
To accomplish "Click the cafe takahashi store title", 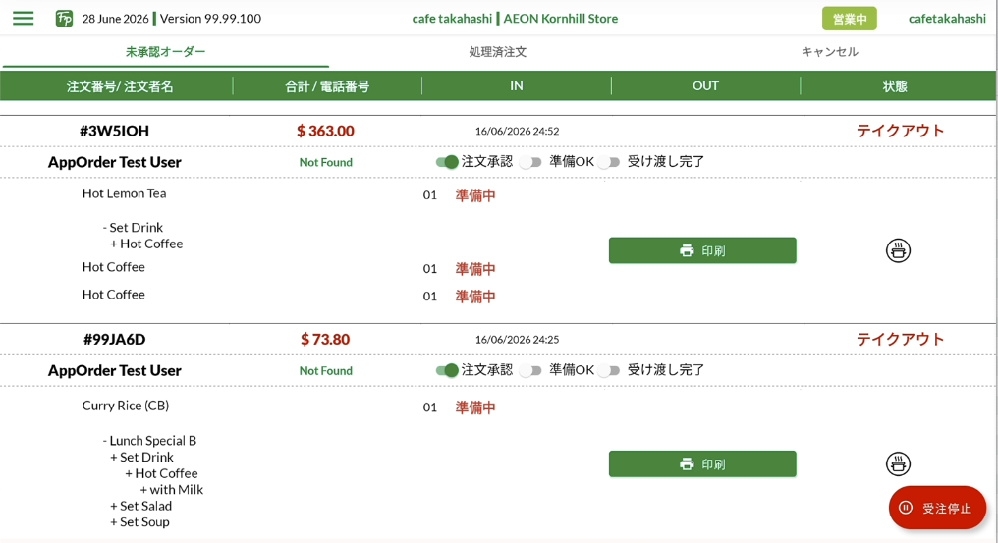I will pos(515,19).
